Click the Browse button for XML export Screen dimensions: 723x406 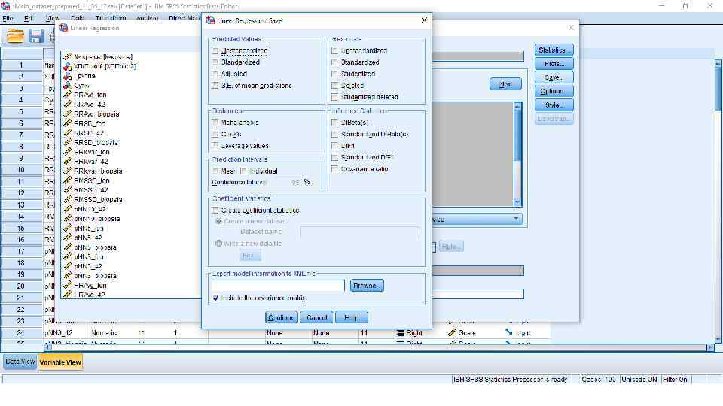[367, 286]
